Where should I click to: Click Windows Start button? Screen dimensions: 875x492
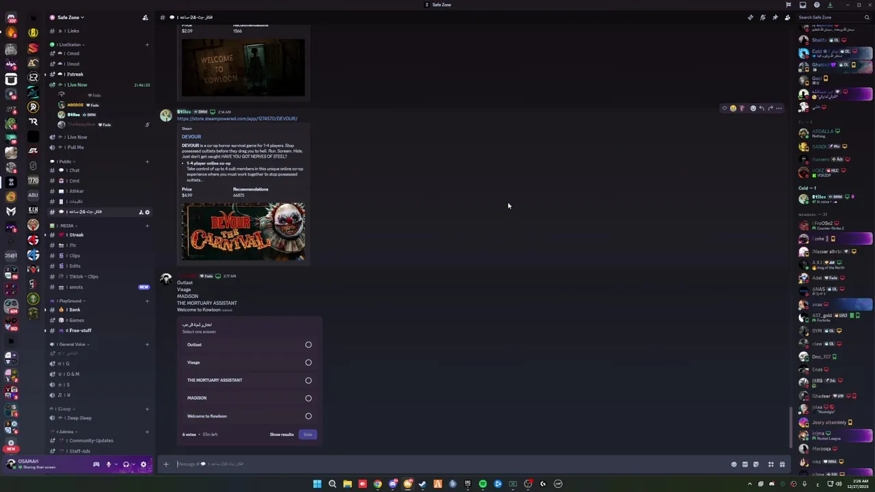[x=317, y=484]
